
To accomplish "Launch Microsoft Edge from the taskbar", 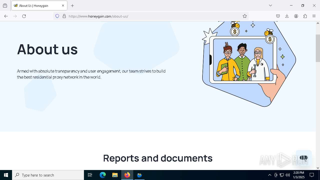I will tap(103, 175).
